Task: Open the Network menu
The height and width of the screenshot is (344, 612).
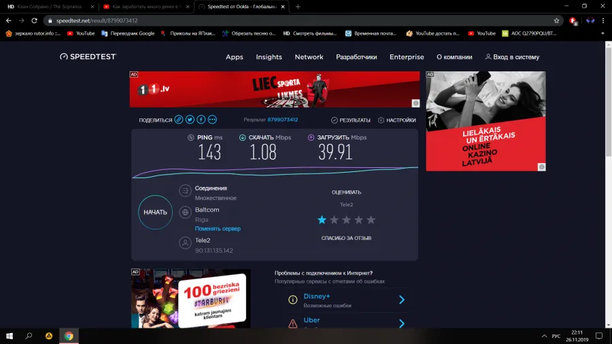Action: tap(309, 57)
